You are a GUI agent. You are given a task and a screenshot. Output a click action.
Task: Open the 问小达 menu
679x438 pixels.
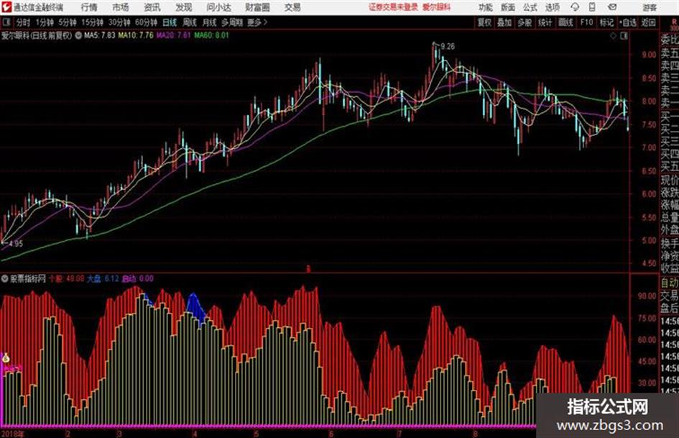218,7
